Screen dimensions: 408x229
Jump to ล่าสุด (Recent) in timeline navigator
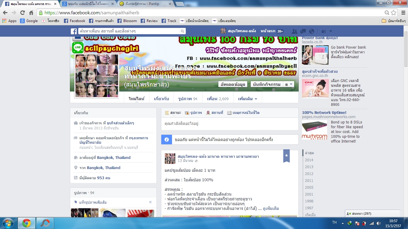(309, 153)
